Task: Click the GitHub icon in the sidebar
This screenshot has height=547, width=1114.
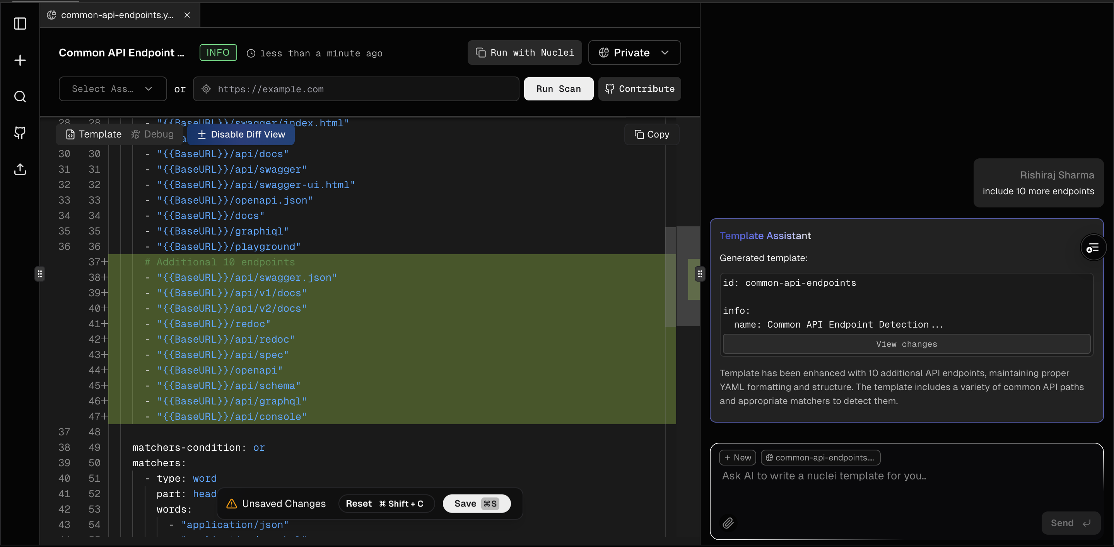Action: [20, 133]
